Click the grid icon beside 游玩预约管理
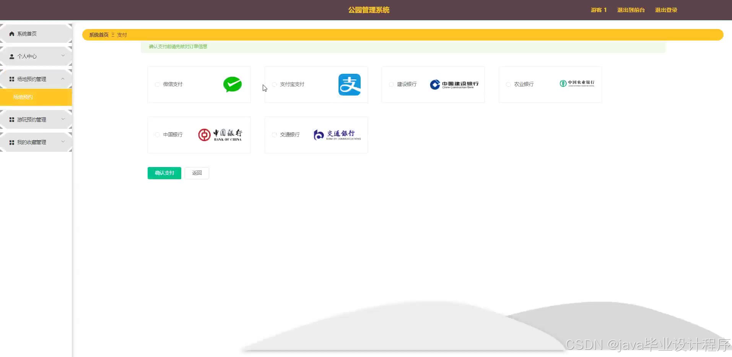The height and width of the screenshot is (357, 732). tap(12, 120)
